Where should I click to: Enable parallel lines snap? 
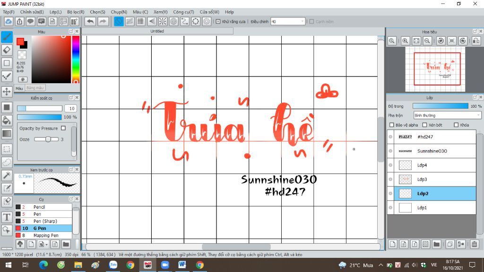coord(130,21)
